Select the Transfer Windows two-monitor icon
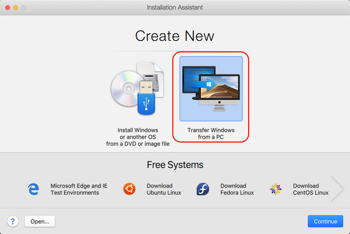The width and height of the screenshot is (350, 234). (211, 89)
